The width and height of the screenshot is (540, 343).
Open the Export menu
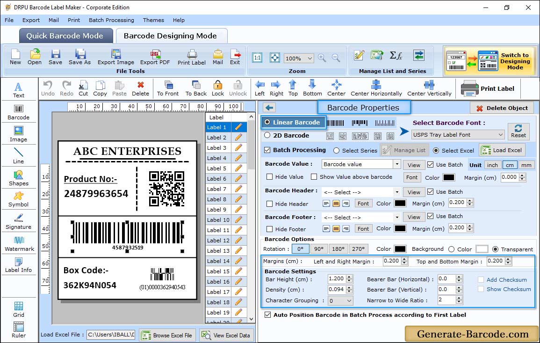pyautogui.click(x=31, y=20)
